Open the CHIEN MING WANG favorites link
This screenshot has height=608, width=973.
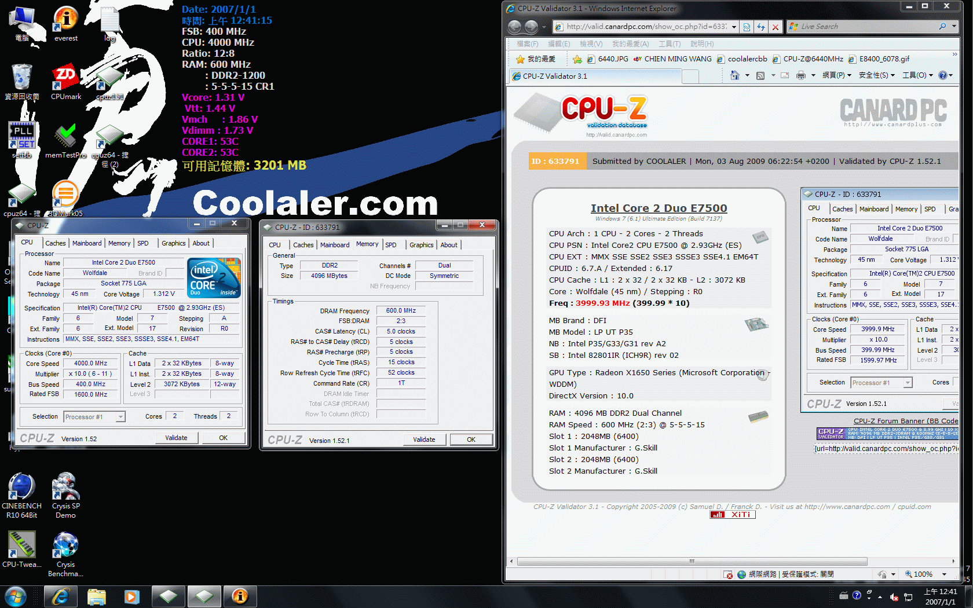(x=672, y=59)
